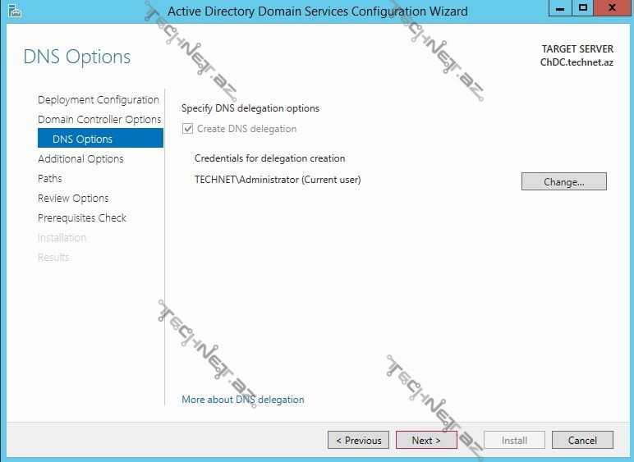Click the Install button
The image size is (634, 462).
tap(514, 440)
